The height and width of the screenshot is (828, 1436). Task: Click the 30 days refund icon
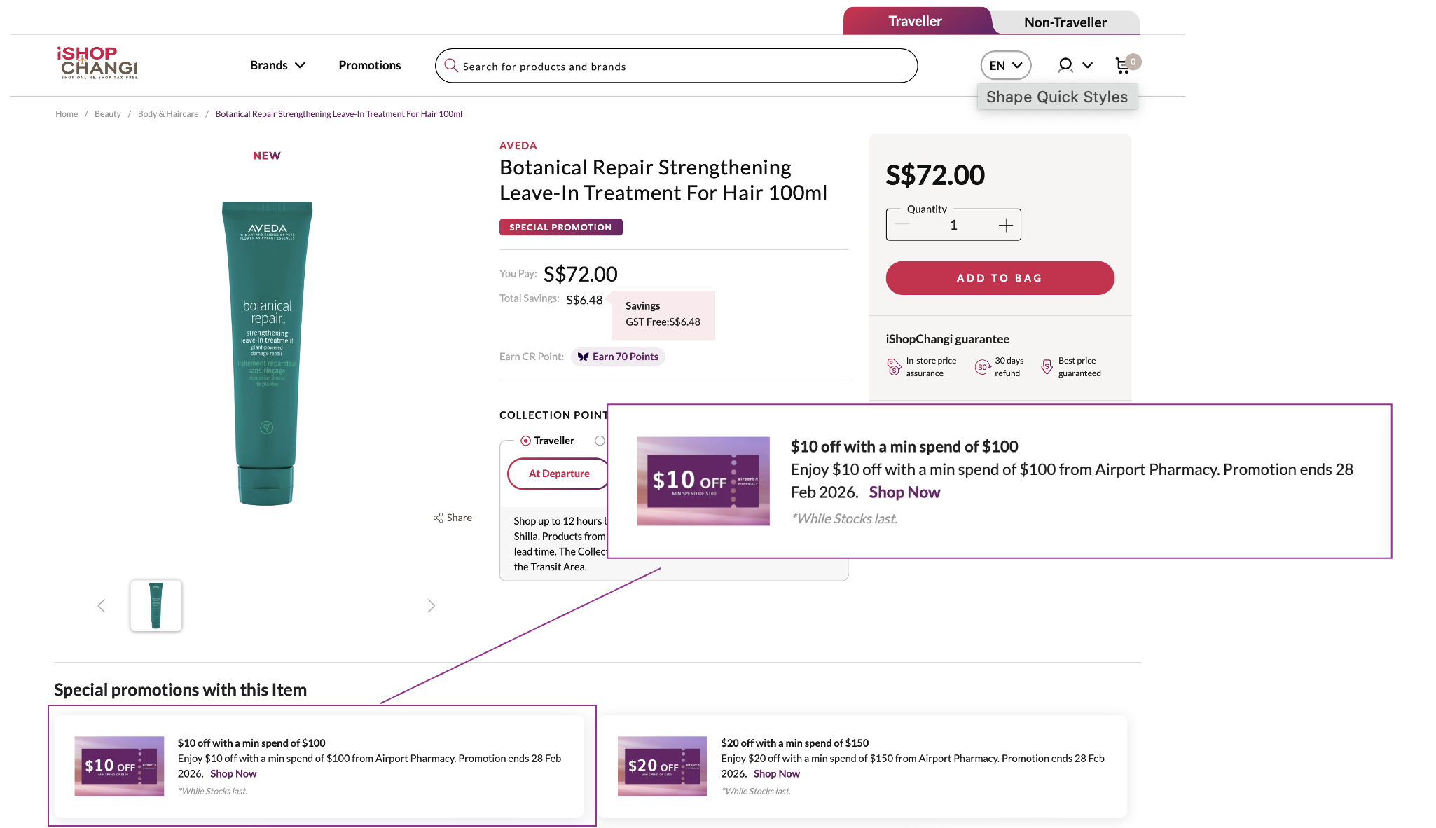point(983,367)
